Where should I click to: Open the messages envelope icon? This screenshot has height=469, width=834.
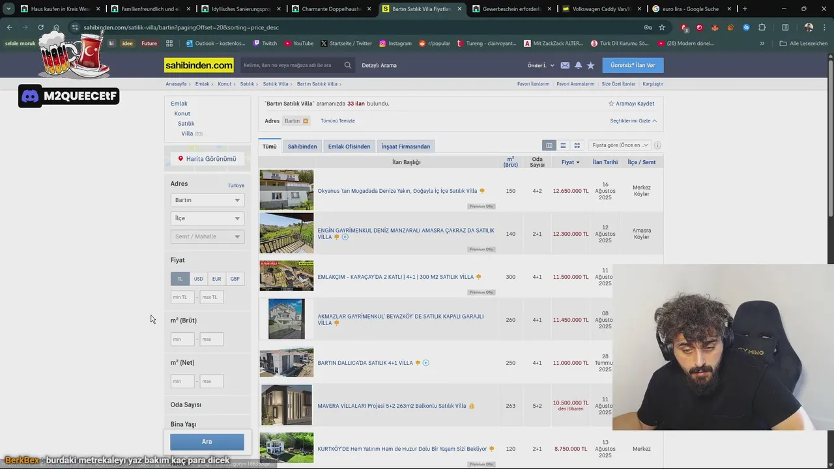565,65
